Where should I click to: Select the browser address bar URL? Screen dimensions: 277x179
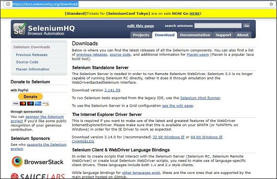click(x=45, y=4)
